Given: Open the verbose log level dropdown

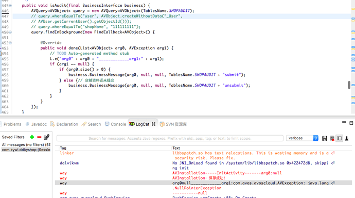Looking at the screenshot, I should coord(302,138).
